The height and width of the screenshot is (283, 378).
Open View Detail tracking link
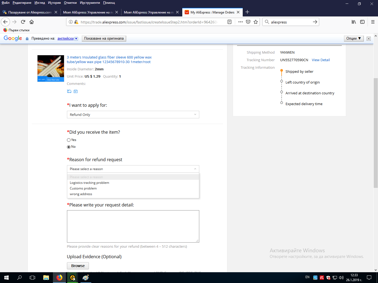click(321, 60)
